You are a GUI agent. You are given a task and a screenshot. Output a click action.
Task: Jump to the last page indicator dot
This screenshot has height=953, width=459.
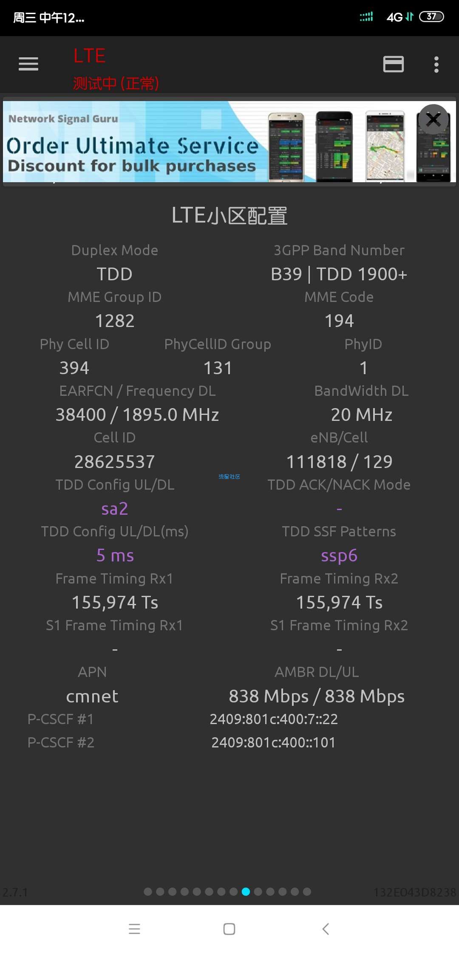point(307,891)
